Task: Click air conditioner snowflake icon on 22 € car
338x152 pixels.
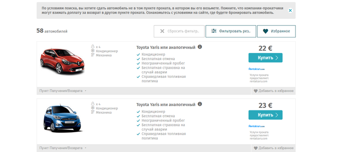Action: pyautogui.click(x=93, y=51)
